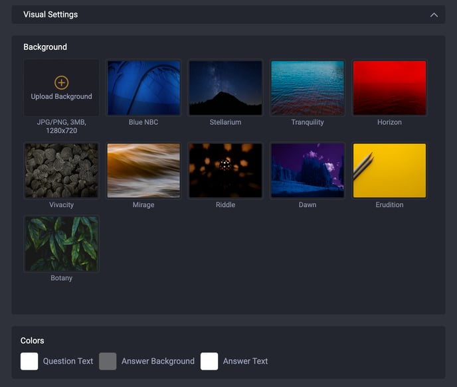The image size is (457, 387).
Task: Open the Answer Text color swatch
Action: point(209,361)
